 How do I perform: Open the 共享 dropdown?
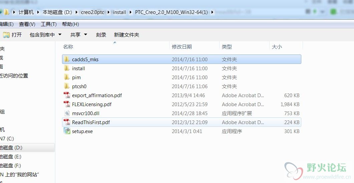coord(78,35)
